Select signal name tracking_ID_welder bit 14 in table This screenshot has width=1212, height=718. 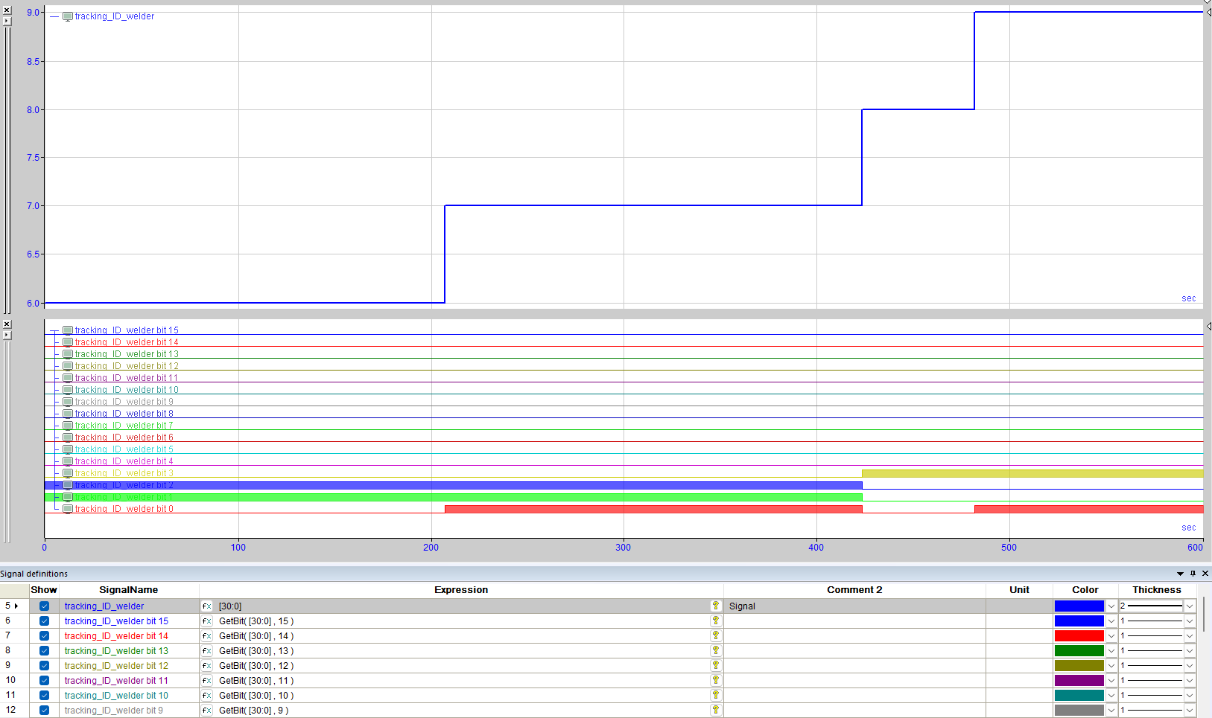point(116,636)
